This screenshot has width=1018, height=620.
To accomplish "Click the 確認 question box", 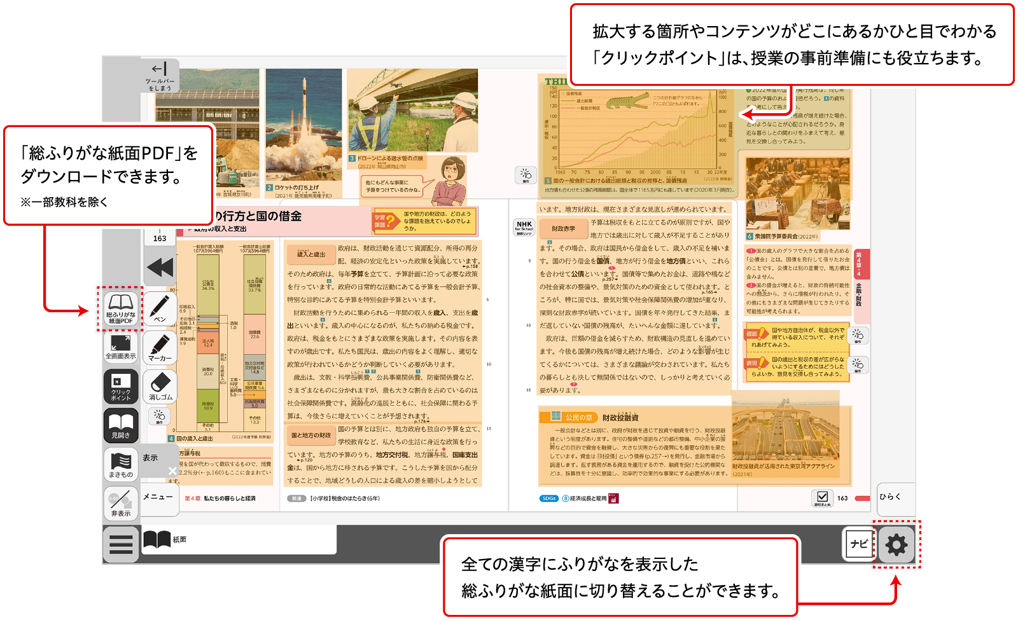I will (x=795, y=337).
